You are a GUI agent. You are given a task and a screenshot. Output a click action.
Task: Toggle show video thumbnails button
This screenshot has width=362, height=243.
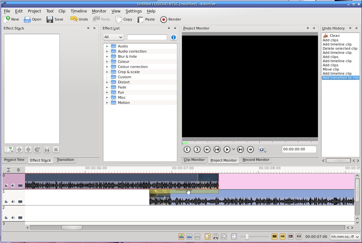coord(275,236)
